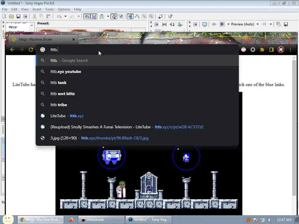Click the Downmix Output icon in mixer
The width and height of the screenshot is (299, 224).
pos(164,24)
